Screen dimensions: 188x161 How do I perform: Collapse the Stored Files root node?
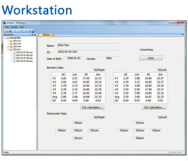tap(5, 38)
